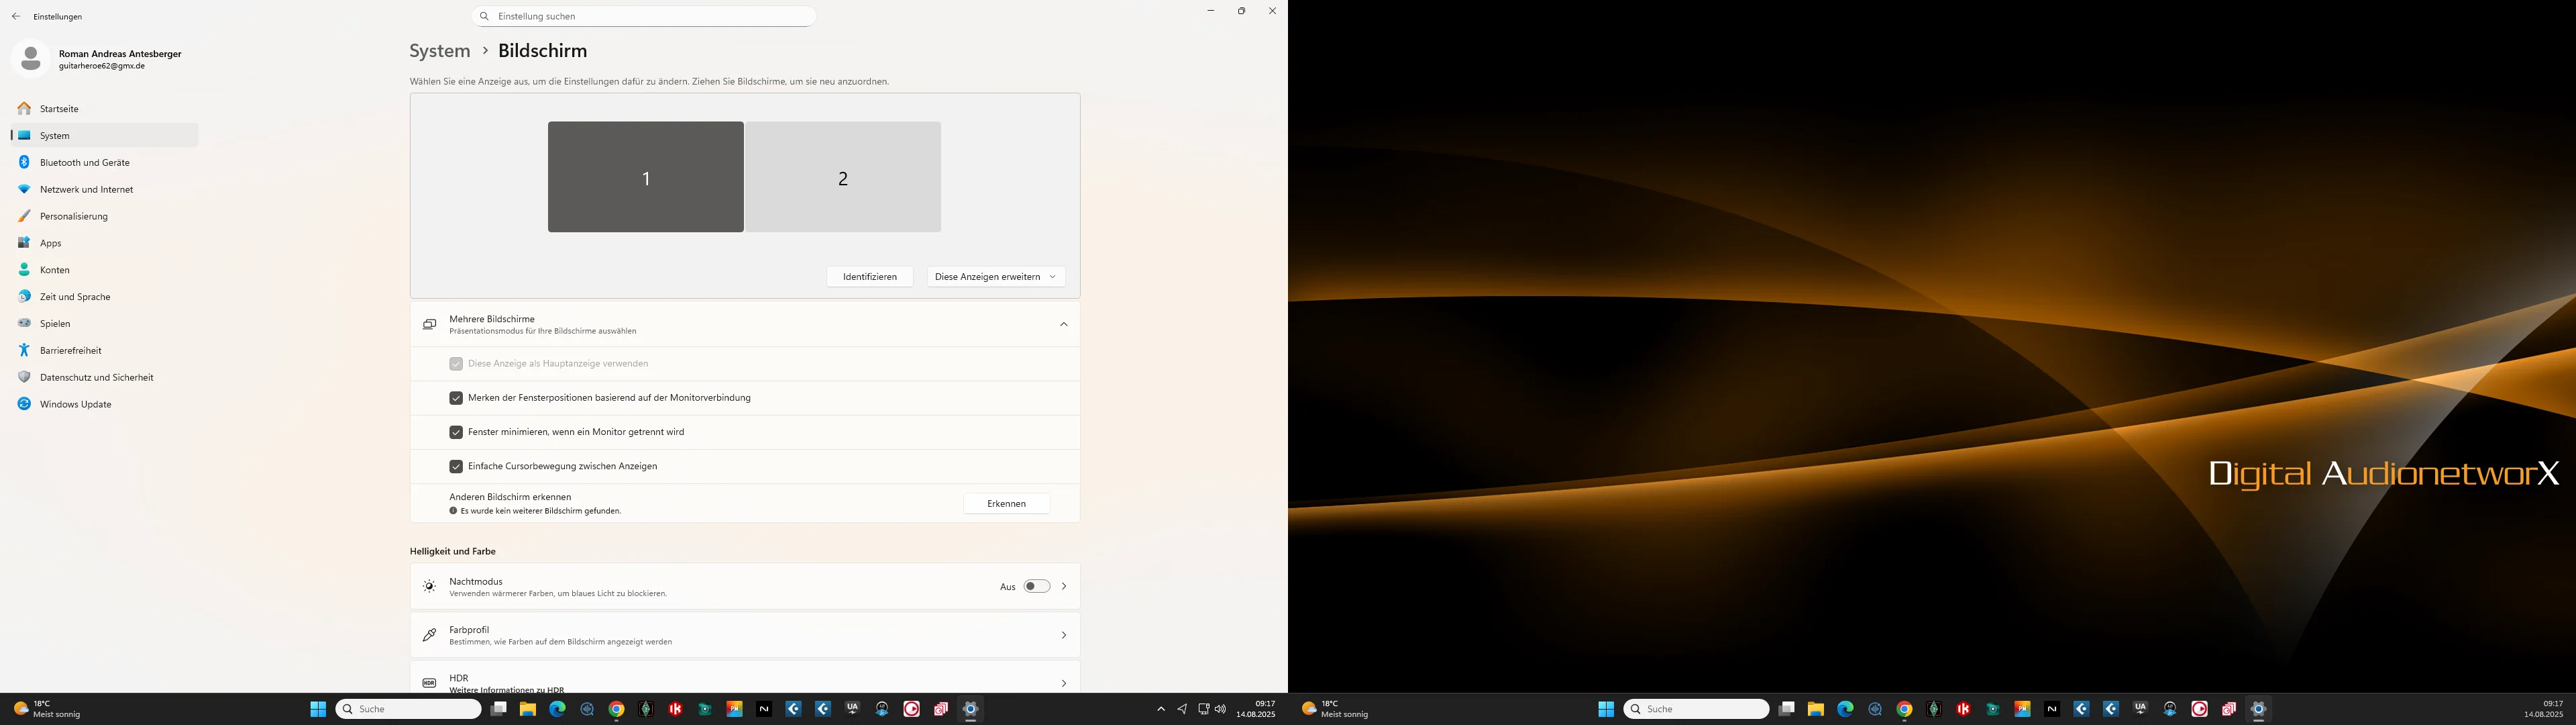
Task: Click Diese Anzeige als Hauptanzeige checkbox
Action: tap(456, 363)
